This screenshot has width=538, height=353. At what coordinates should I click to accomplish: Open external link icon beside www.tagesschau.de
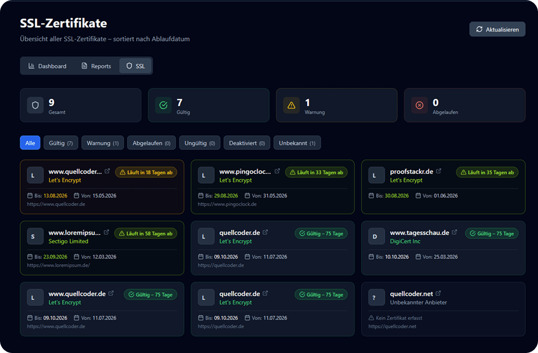coord(454,232)
